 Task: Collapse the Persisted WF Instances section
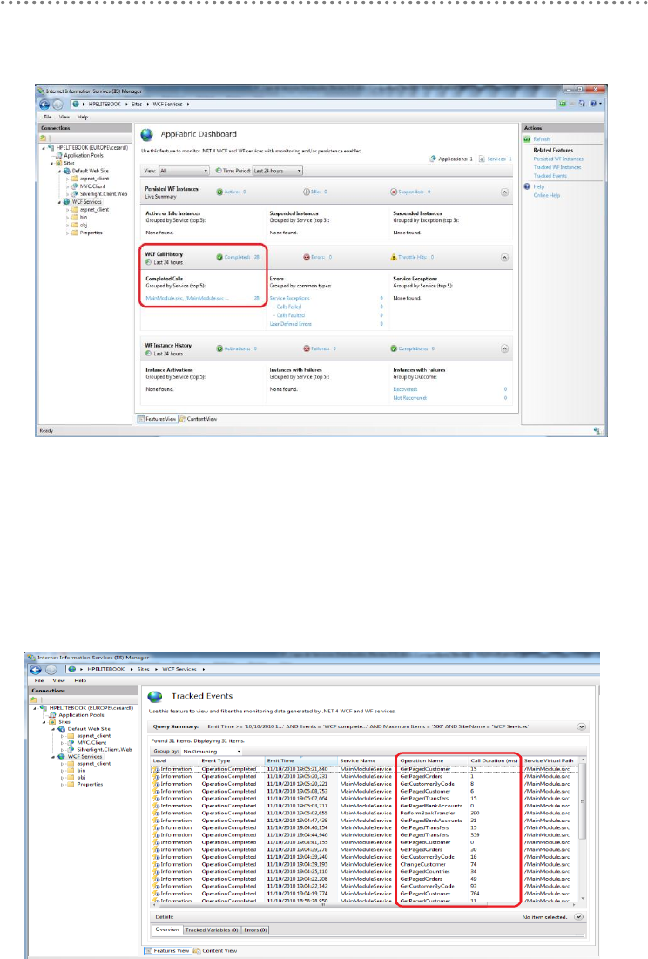[504, 192]
